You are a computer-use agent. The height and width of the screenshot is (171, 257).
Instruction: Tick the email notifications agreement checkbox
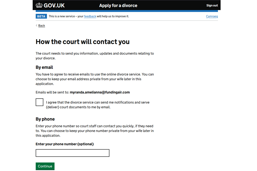(40, 102)
